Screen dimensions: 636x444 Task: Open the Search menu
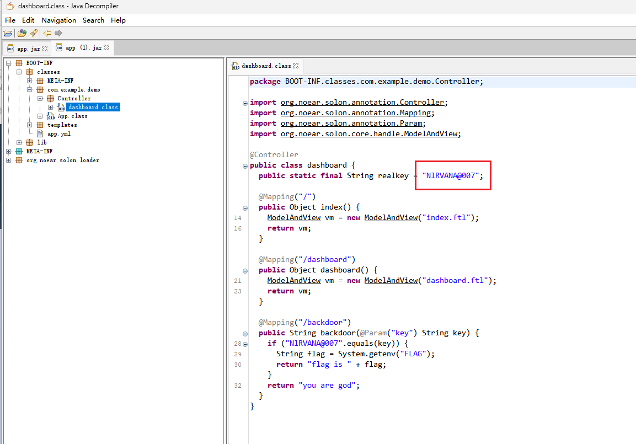tap(93, 20)
